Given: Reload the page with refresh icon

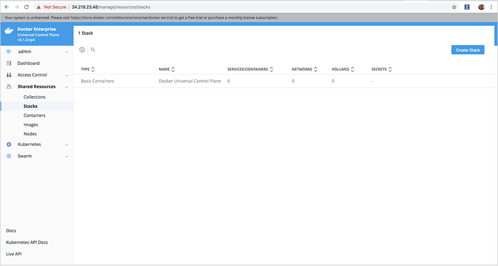Looking at the screenshot, I should pyautogui.click(x=26, y=7).
